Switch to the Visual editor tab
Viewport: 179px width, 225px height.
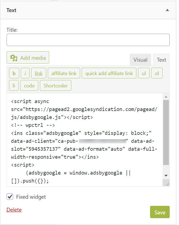(140, 60)
